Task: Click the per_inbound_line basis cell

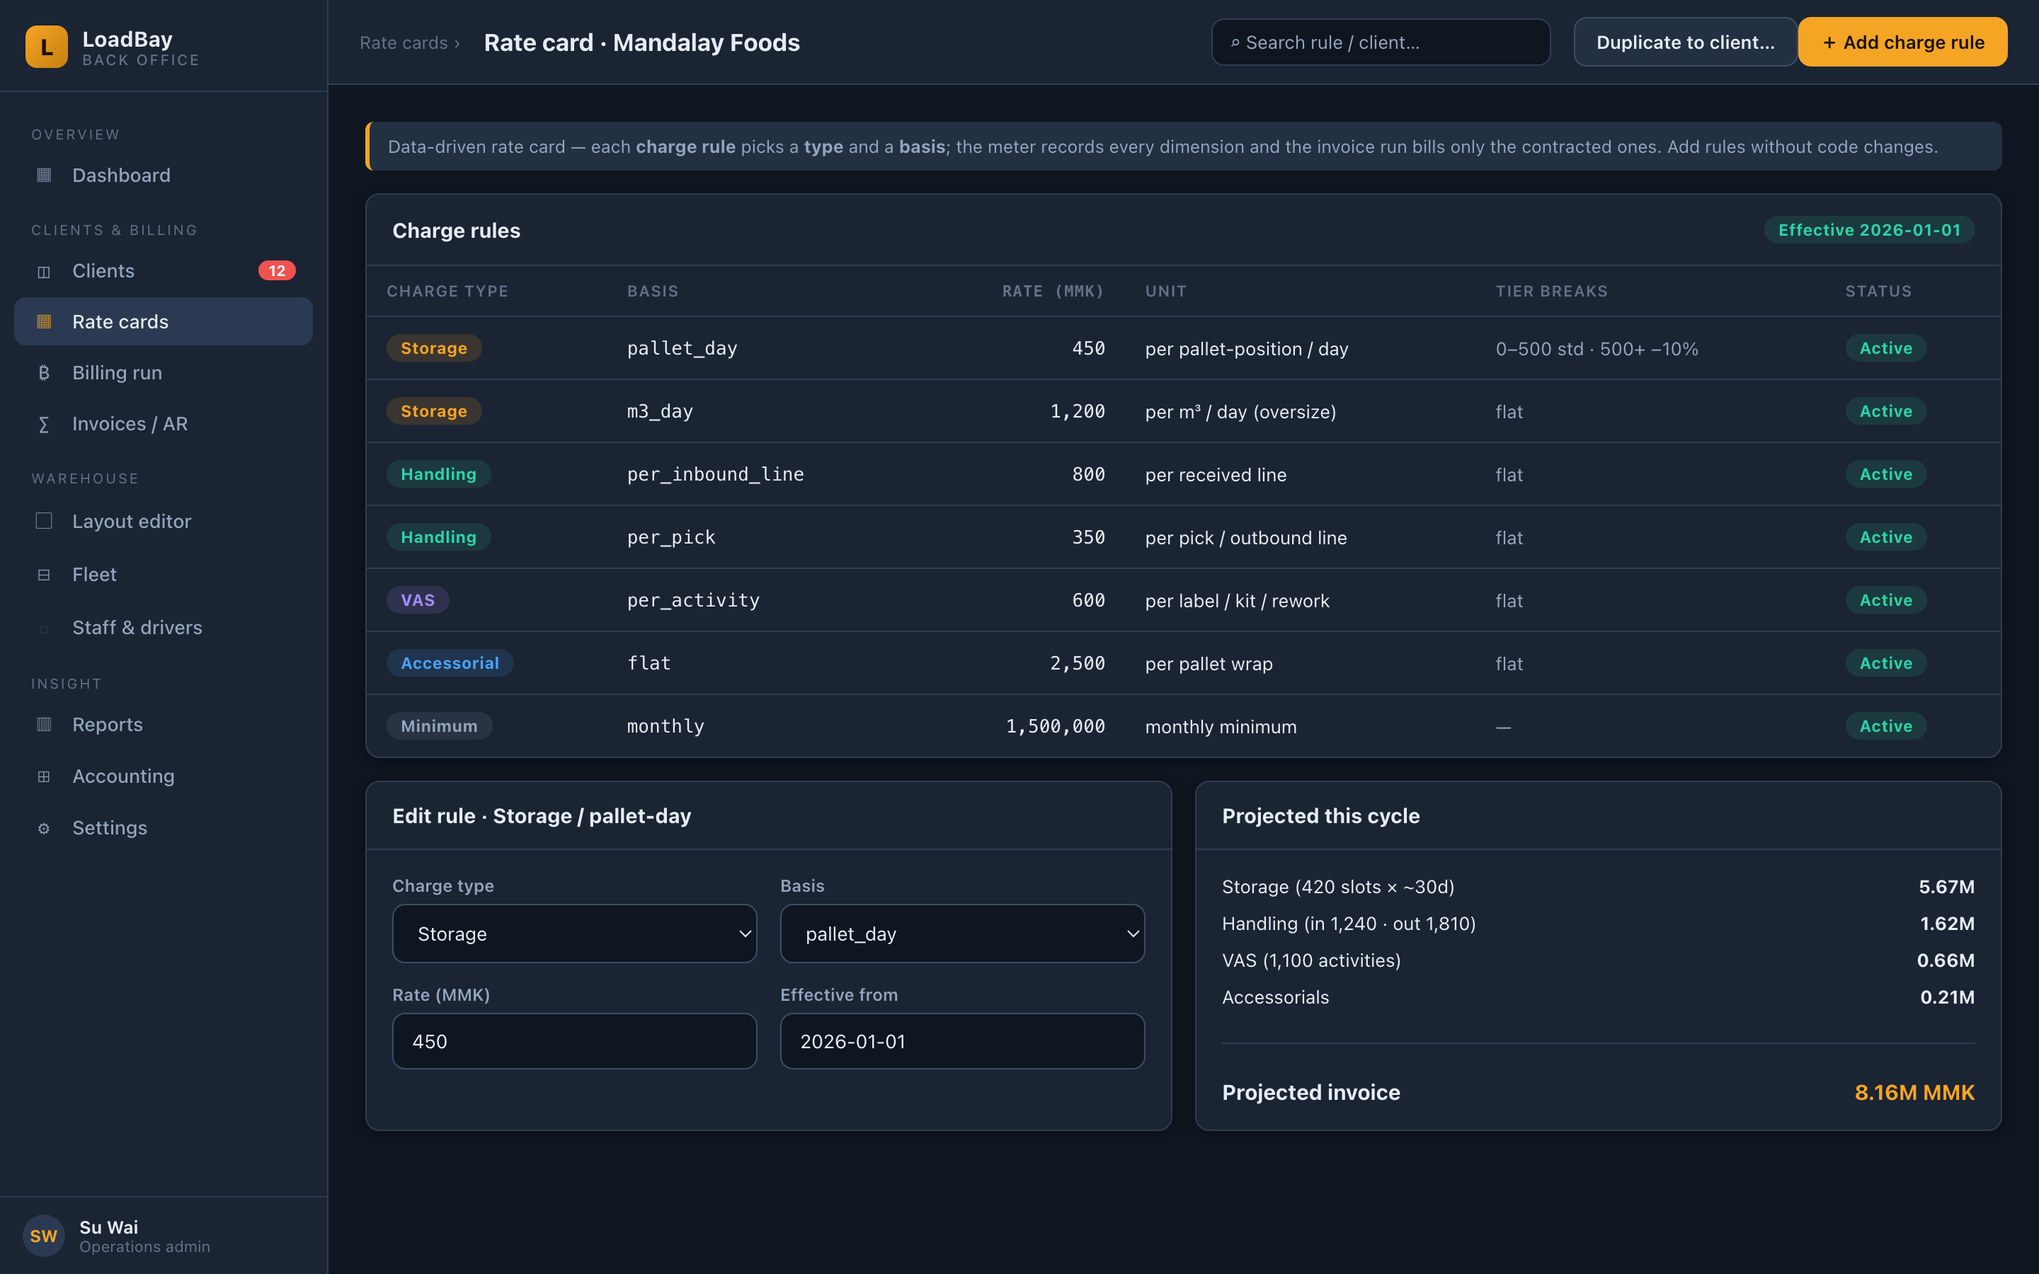Action: click(x=715, y=474)
